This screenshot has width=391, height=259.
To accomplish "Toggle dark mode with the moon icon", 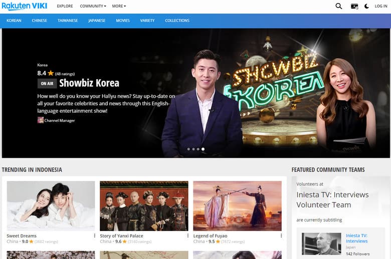I will coord(366,7).
